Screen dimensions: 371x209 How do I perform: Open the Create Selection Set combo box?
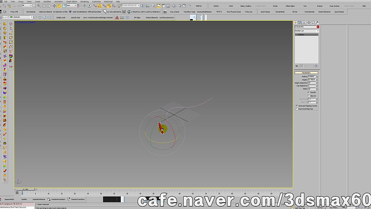(130, 6)
